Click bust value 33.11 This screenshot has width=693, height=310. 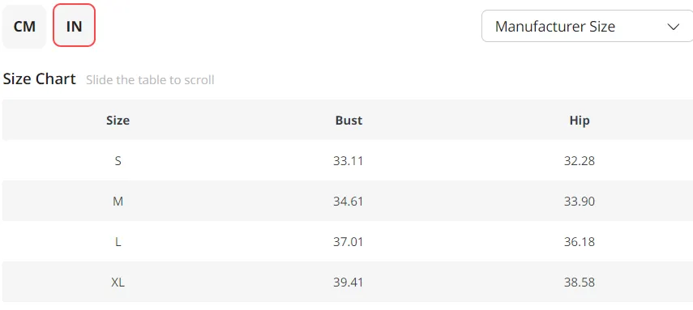pos(349,161)
